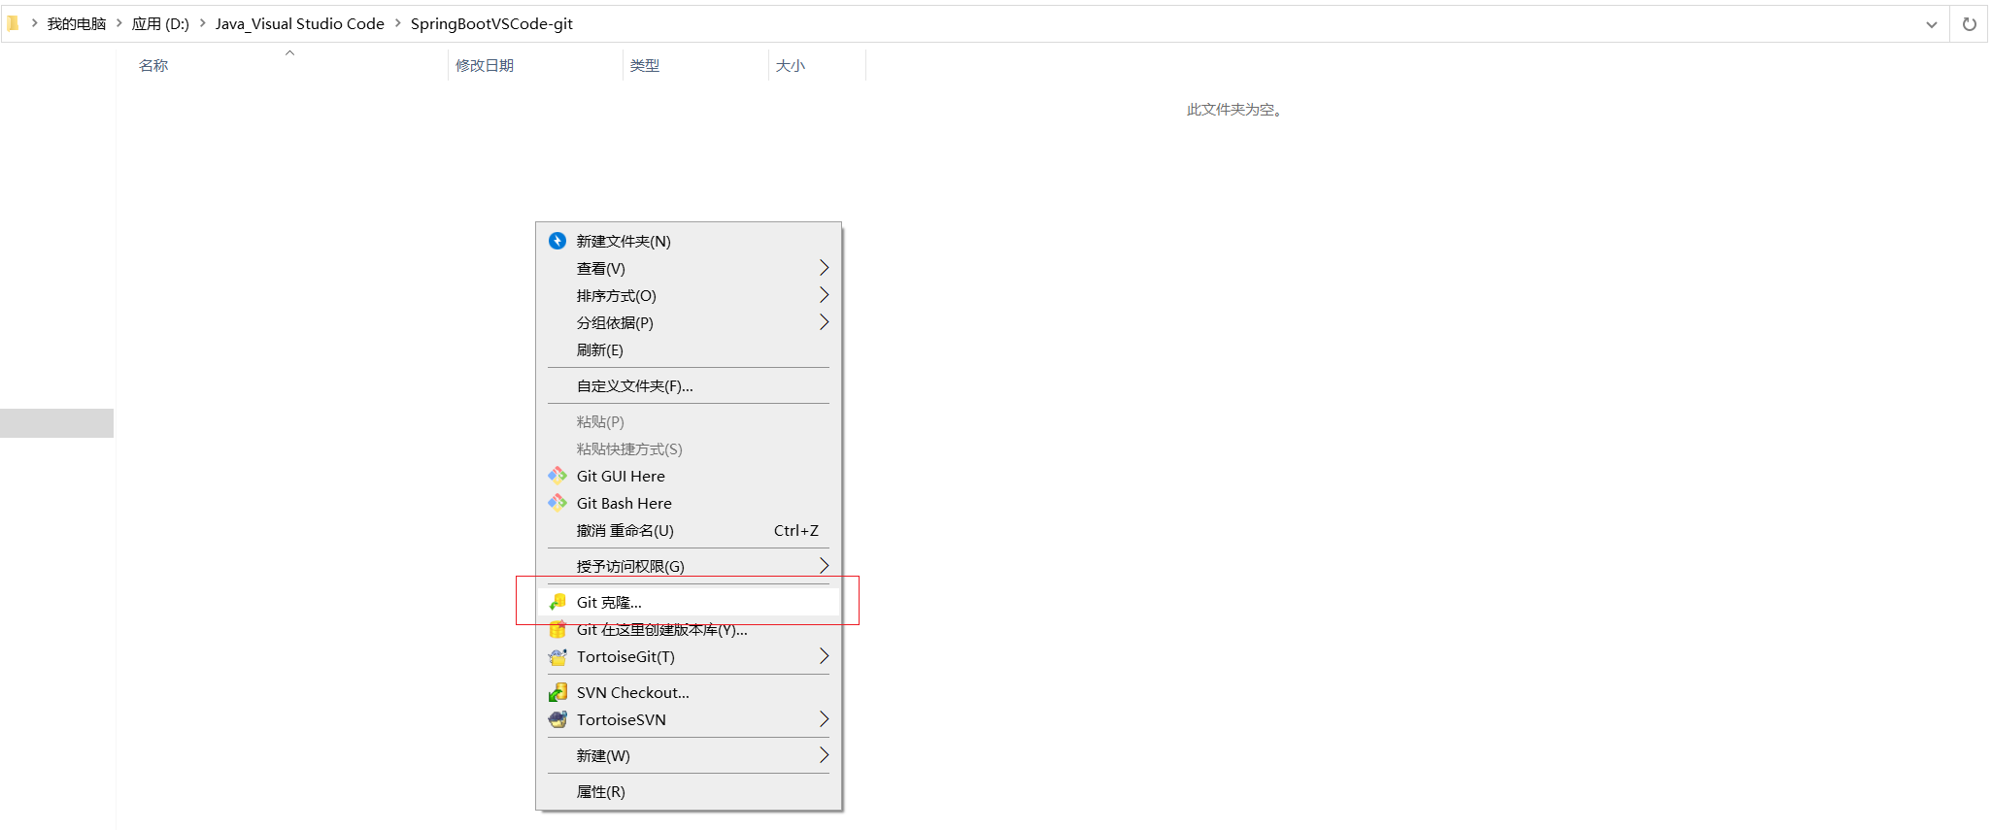Open chevron after Java_Visual Studio Code breadcrumb
Viewport: 1992px width, 830px height.
397,23
